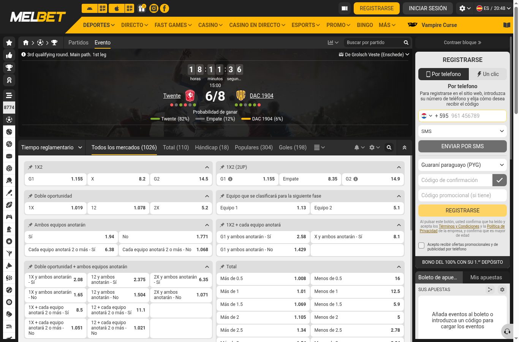The height and width of the screenshot is (342, 519).
Task: Select the American football icon
Action: click(9, 205)
